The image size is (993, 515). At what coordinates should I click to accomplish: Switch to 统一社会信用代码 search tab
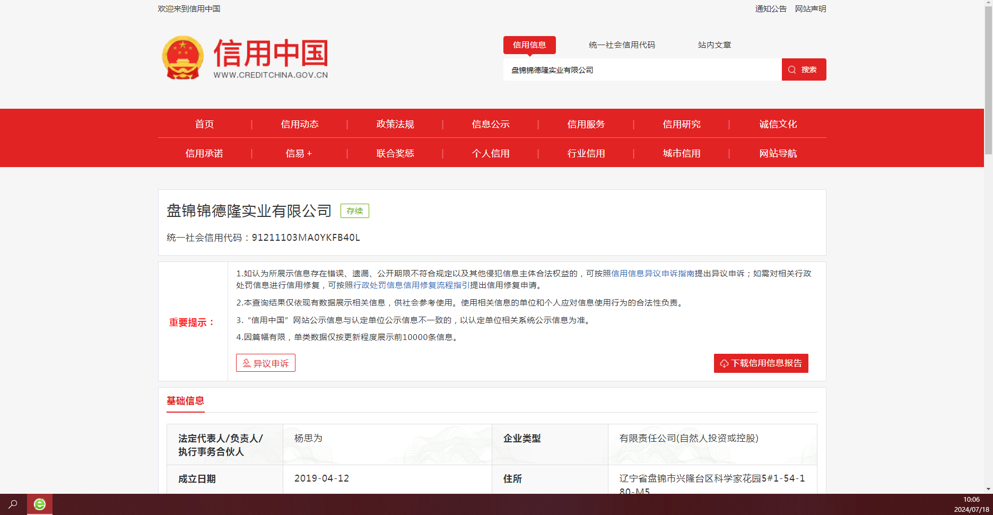622,45
